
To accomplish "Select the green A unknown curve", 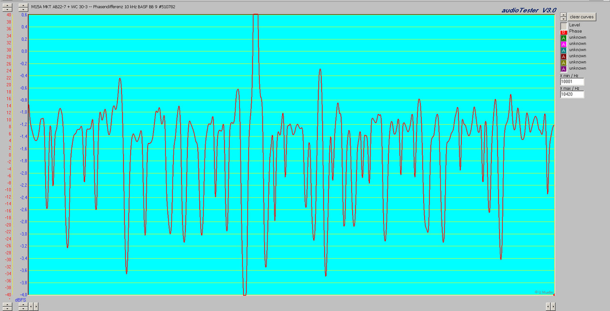I will click(564, 38).
